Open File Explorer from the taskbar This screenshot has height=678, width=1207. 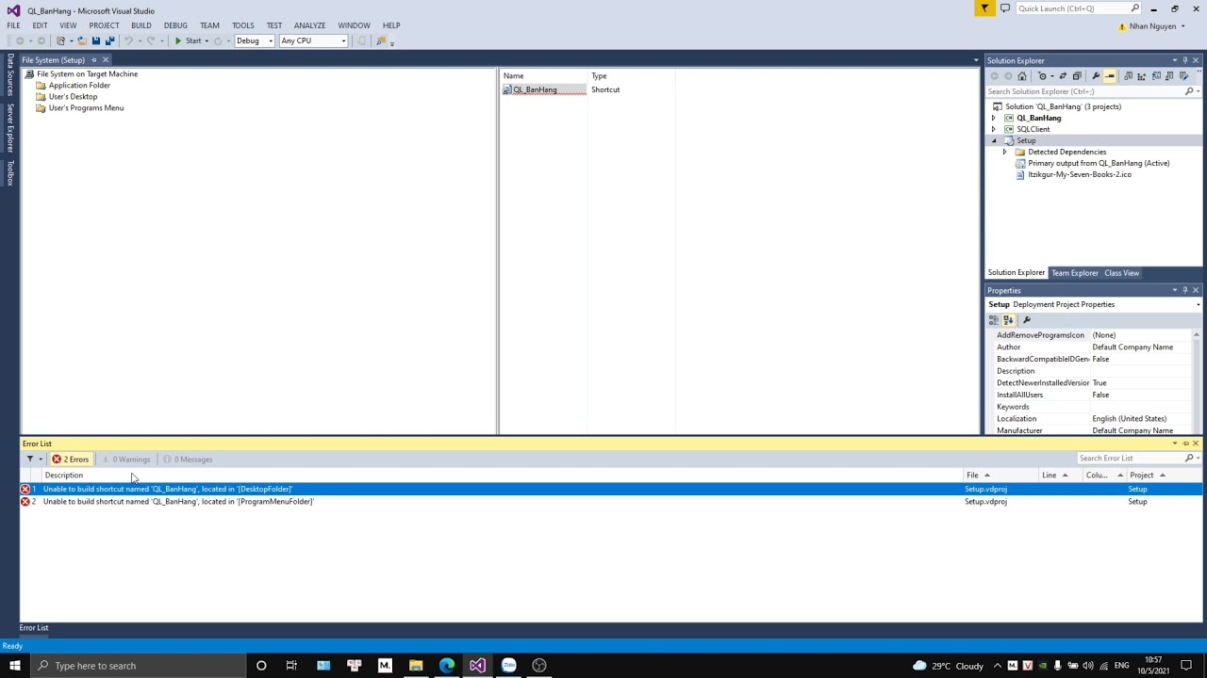[416, 666]
